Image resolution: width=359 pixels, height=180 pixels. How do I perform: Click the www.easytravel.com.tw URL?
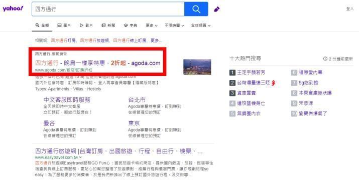pyautogui.click(x=57, y=157)
